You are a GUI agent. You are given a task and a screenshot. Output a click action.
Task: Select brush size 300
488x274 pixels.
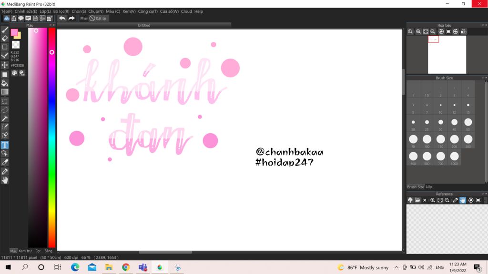468,141
